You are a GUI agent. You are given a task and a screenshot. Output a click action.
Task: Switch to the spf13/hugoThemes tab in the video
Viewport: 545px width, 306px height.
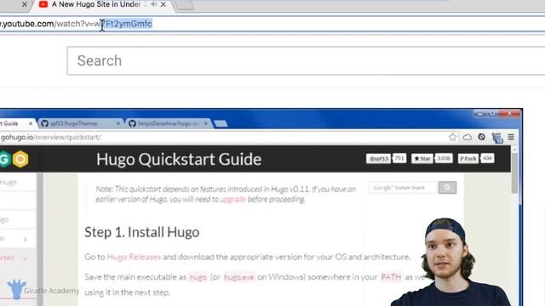[x=74, y=123]
